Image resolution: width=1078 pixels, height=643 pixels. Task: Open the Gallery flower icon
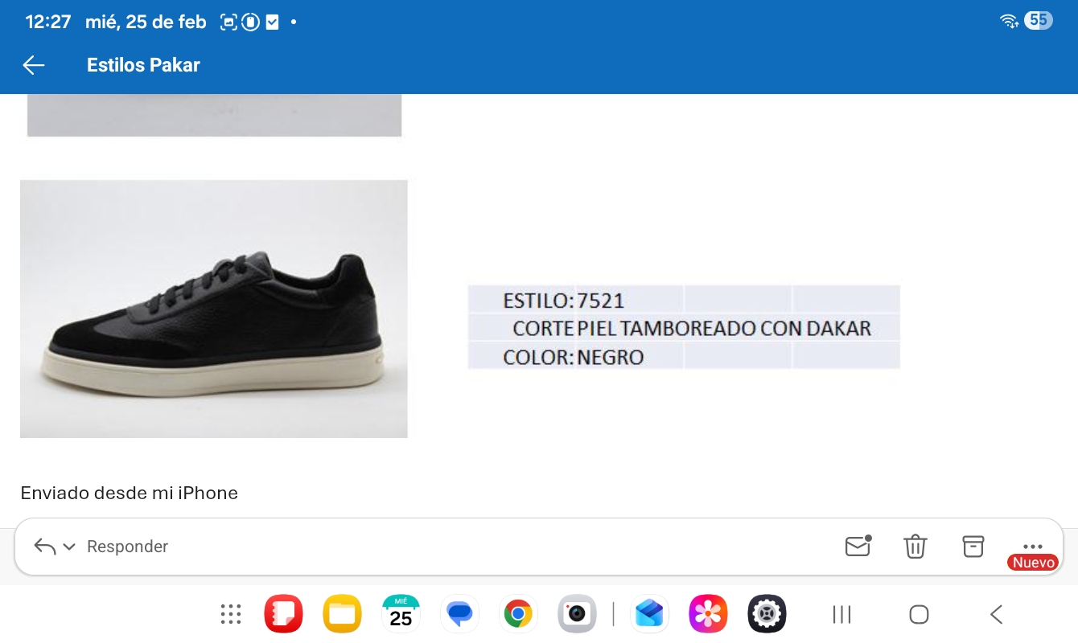tap(708, 615)
